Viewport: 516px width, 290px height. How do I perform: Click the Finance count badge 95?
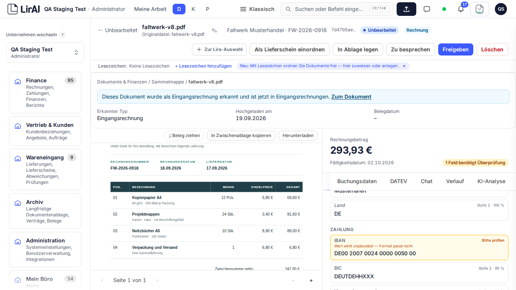(x=70, y=80)
